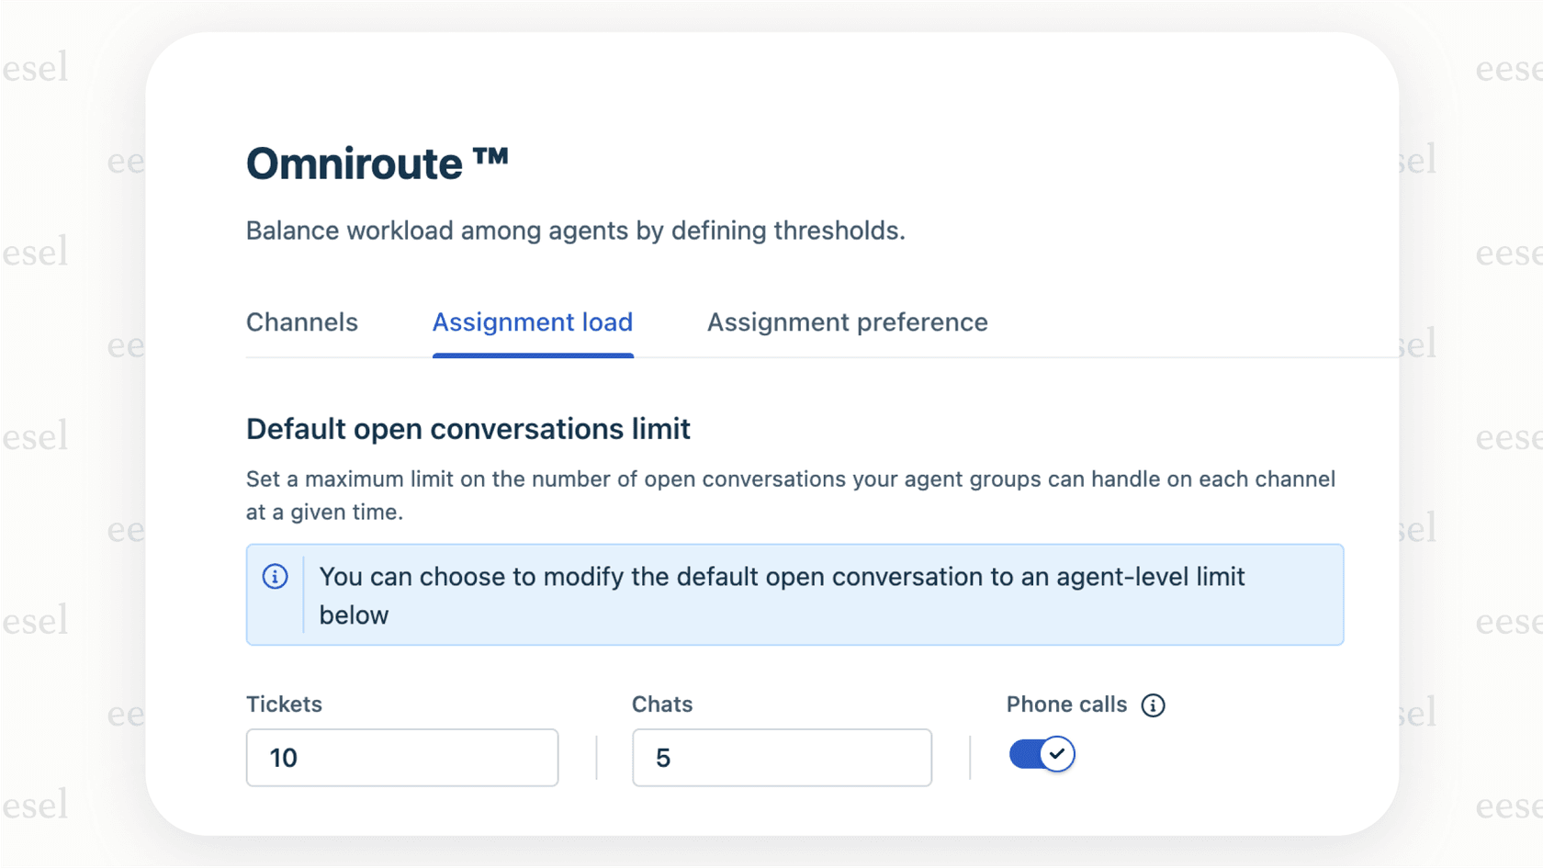Click the agent-level limit notice banner
1543x868 pixels.
click(794, 595)
